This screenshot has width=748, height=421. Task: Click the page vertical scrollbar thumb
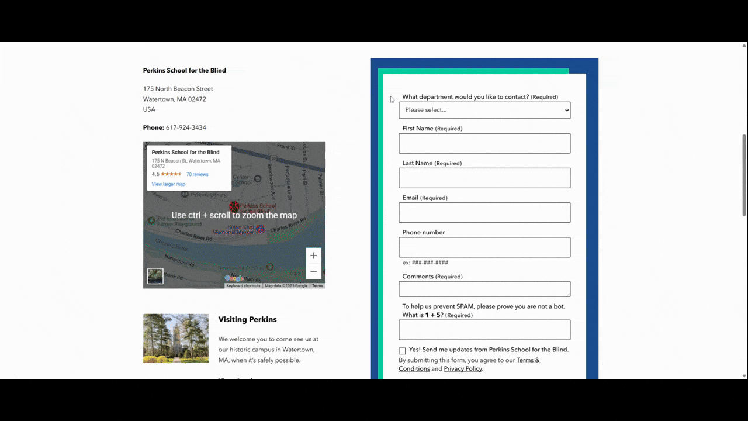tap(744, 174)
